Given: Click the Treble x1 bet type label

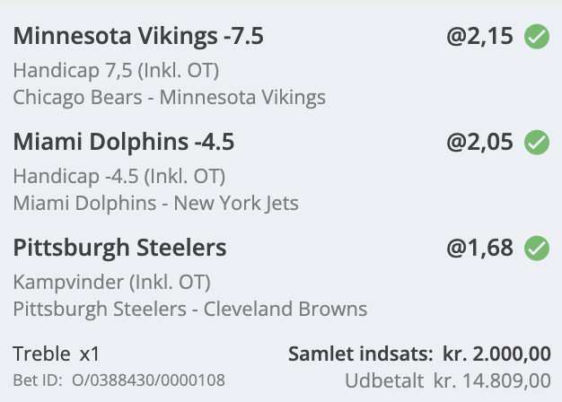Looking at the screenshot, I should pyautogui.click(x=57, y=354).
